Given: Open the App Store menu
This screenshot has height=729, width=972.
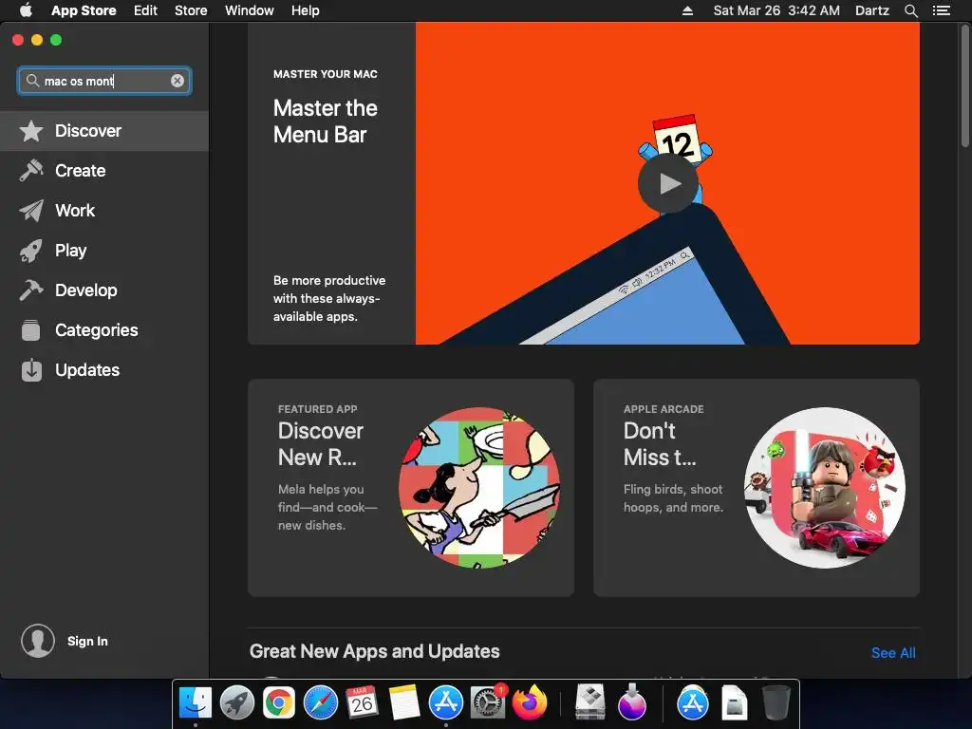Looking at the screenshot, I should [x=84, y=10].
